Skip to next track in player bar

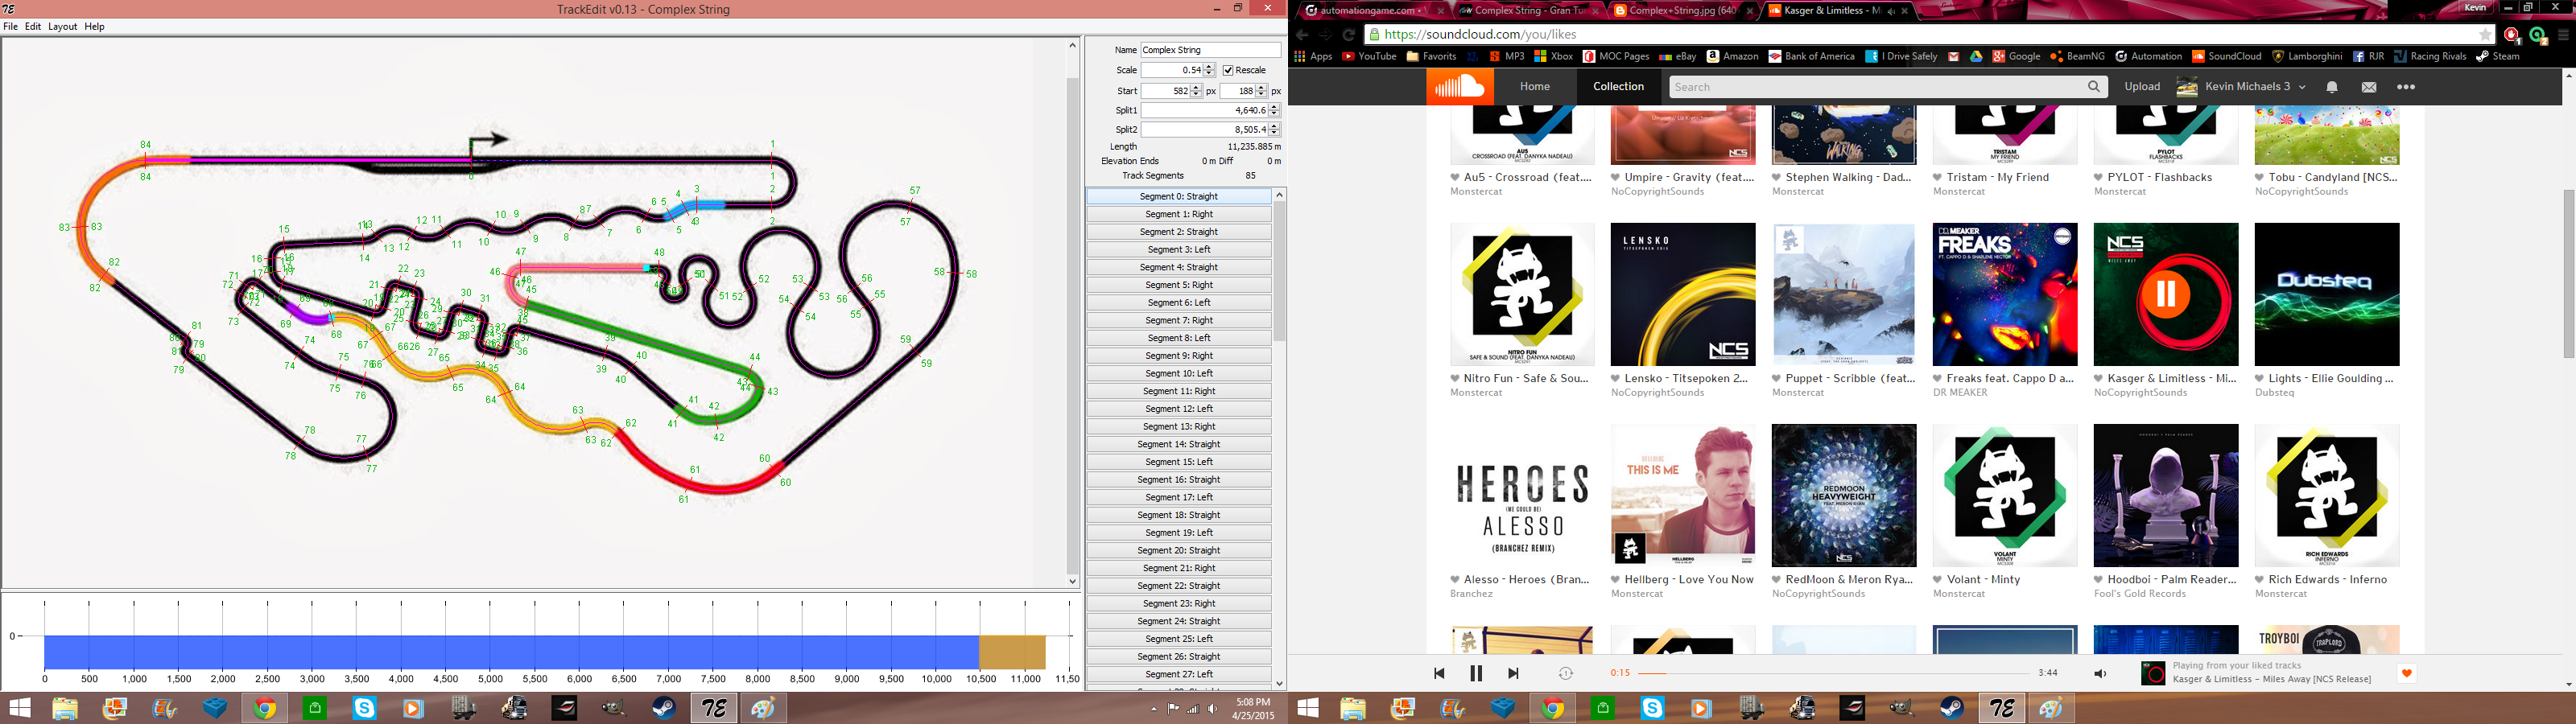point(1513,673)
